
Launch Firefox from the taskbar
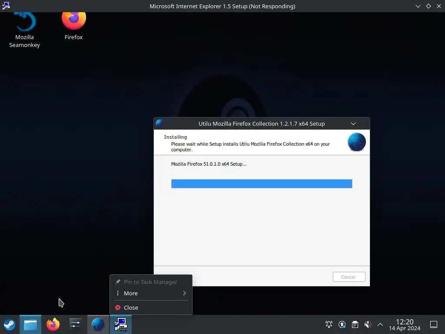(53, 324)
